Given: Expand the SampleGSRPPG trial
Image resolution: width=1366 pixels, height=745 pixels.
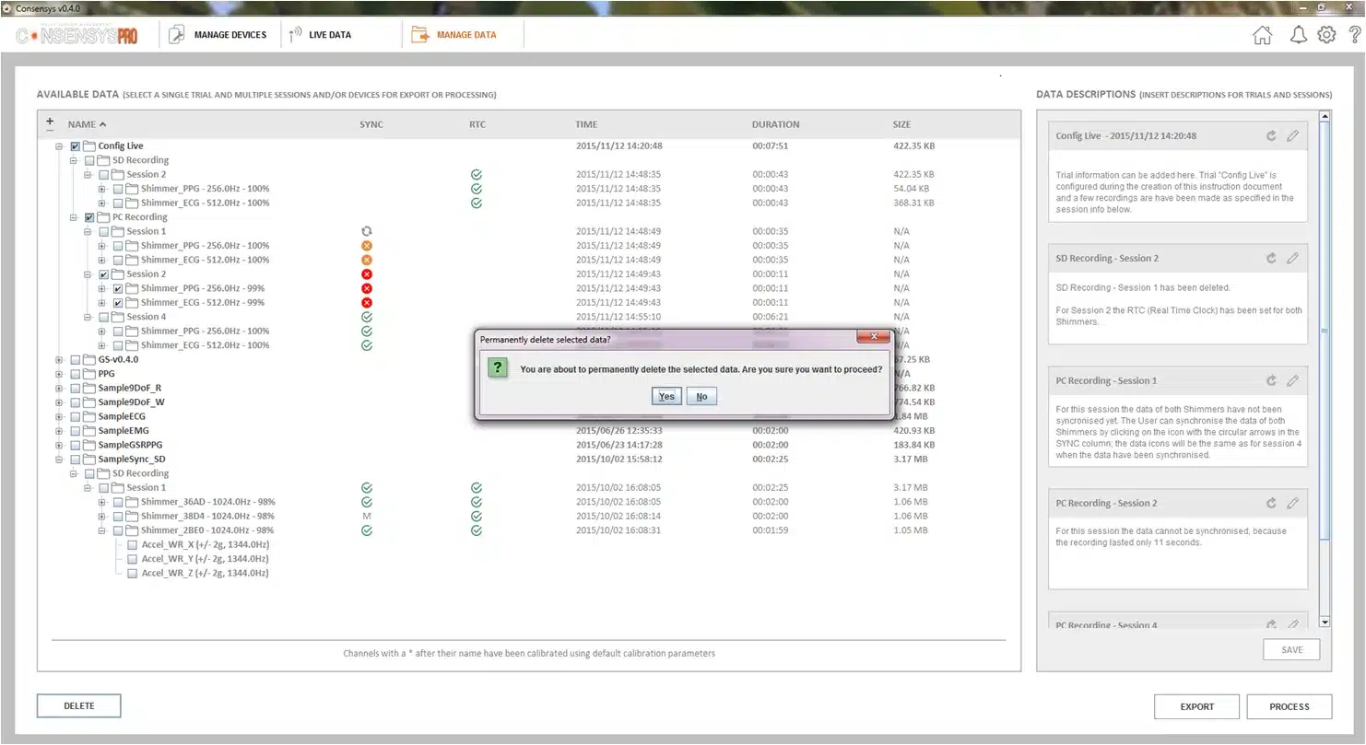Looking at the screenshot, I should click(60, 445).
